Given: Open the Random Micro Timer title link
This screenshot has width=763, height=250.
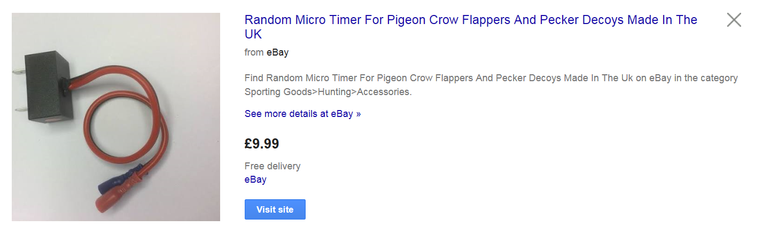Looking at the screenshot, I should (x=470, y=20).
